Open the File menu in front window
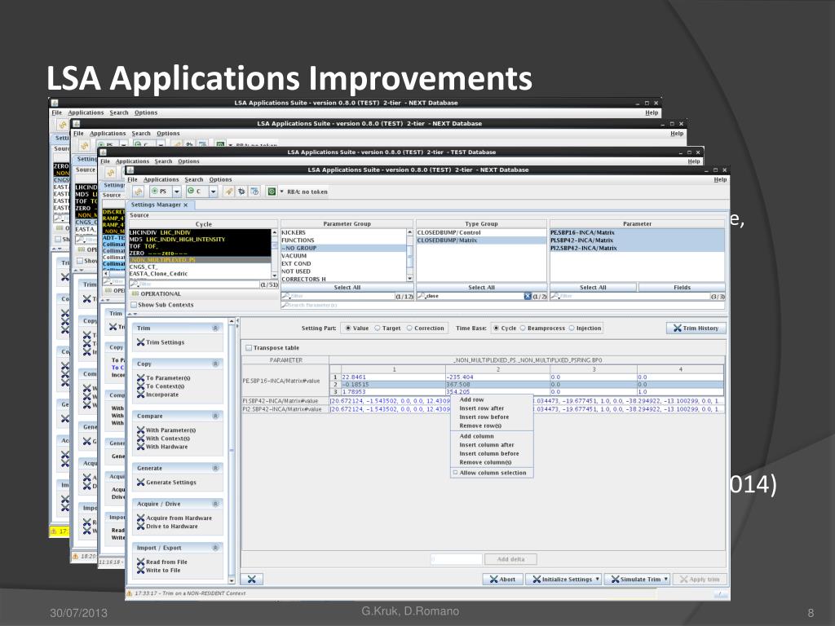 pos(132,180)
